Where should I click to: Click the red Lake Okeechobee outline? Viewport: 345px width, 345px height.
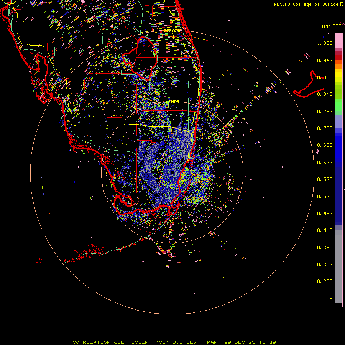click(x=140, y=59)
